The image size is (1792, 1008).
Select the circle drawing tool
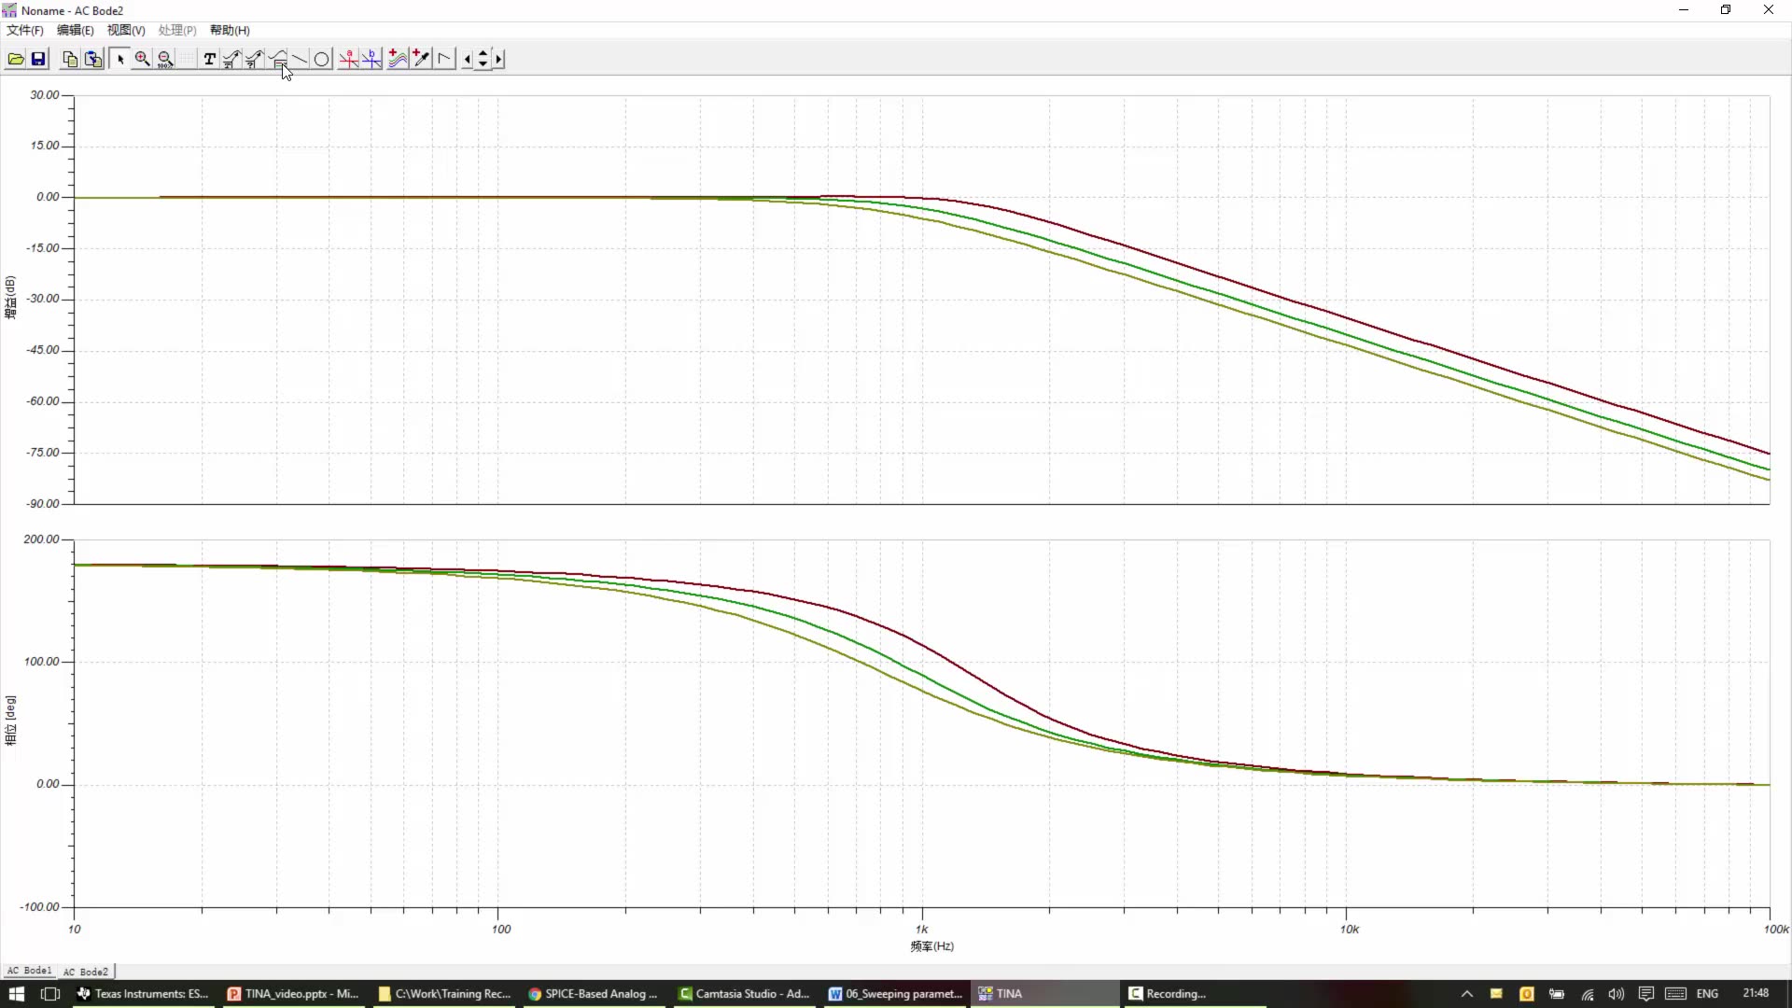(322, 59)
